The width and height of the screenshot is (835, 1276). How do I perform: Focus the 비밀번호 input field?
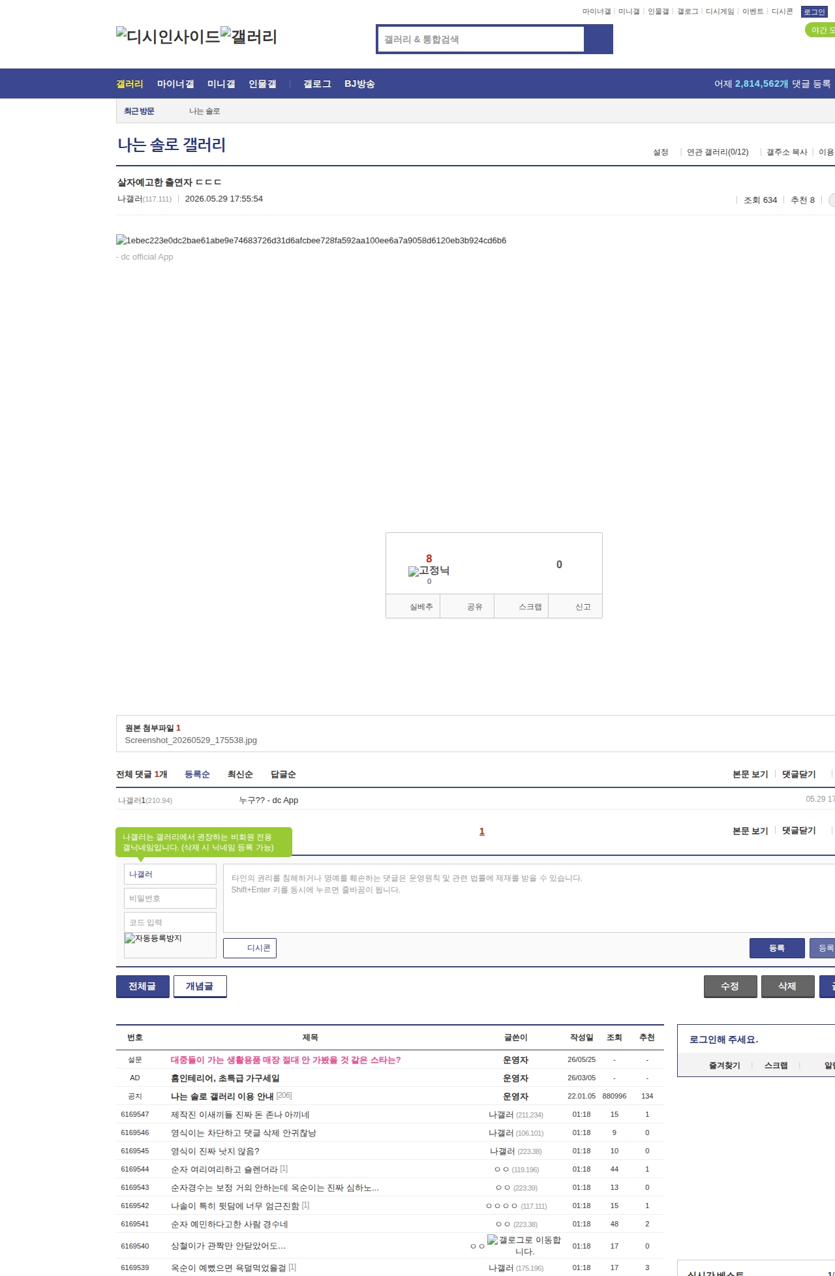pos(170,898)
